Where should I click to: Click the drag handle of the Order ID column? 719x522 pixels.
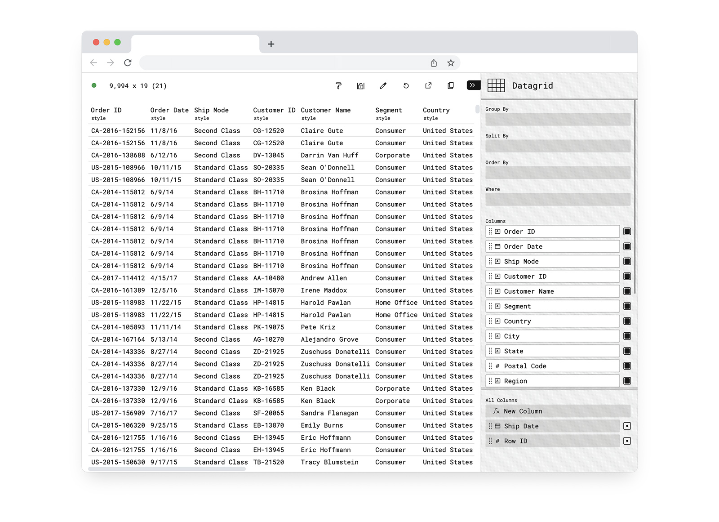tap(490, 232)
